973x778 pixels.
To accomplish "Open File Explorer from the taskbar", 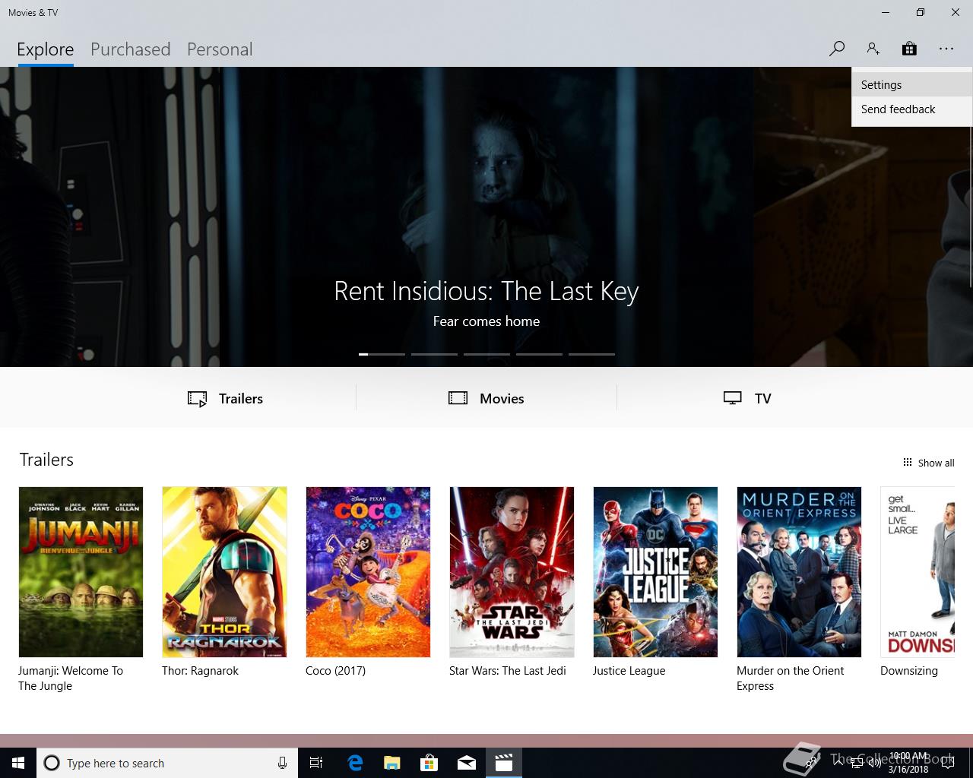I will (392, 763).
